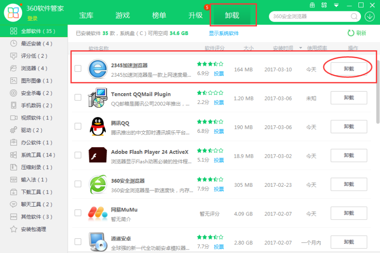Image resolution: width=380 pixels, height=253 pixels.
Task: Check the 360安全浏览器 checkbox
Action: (78, 184)
